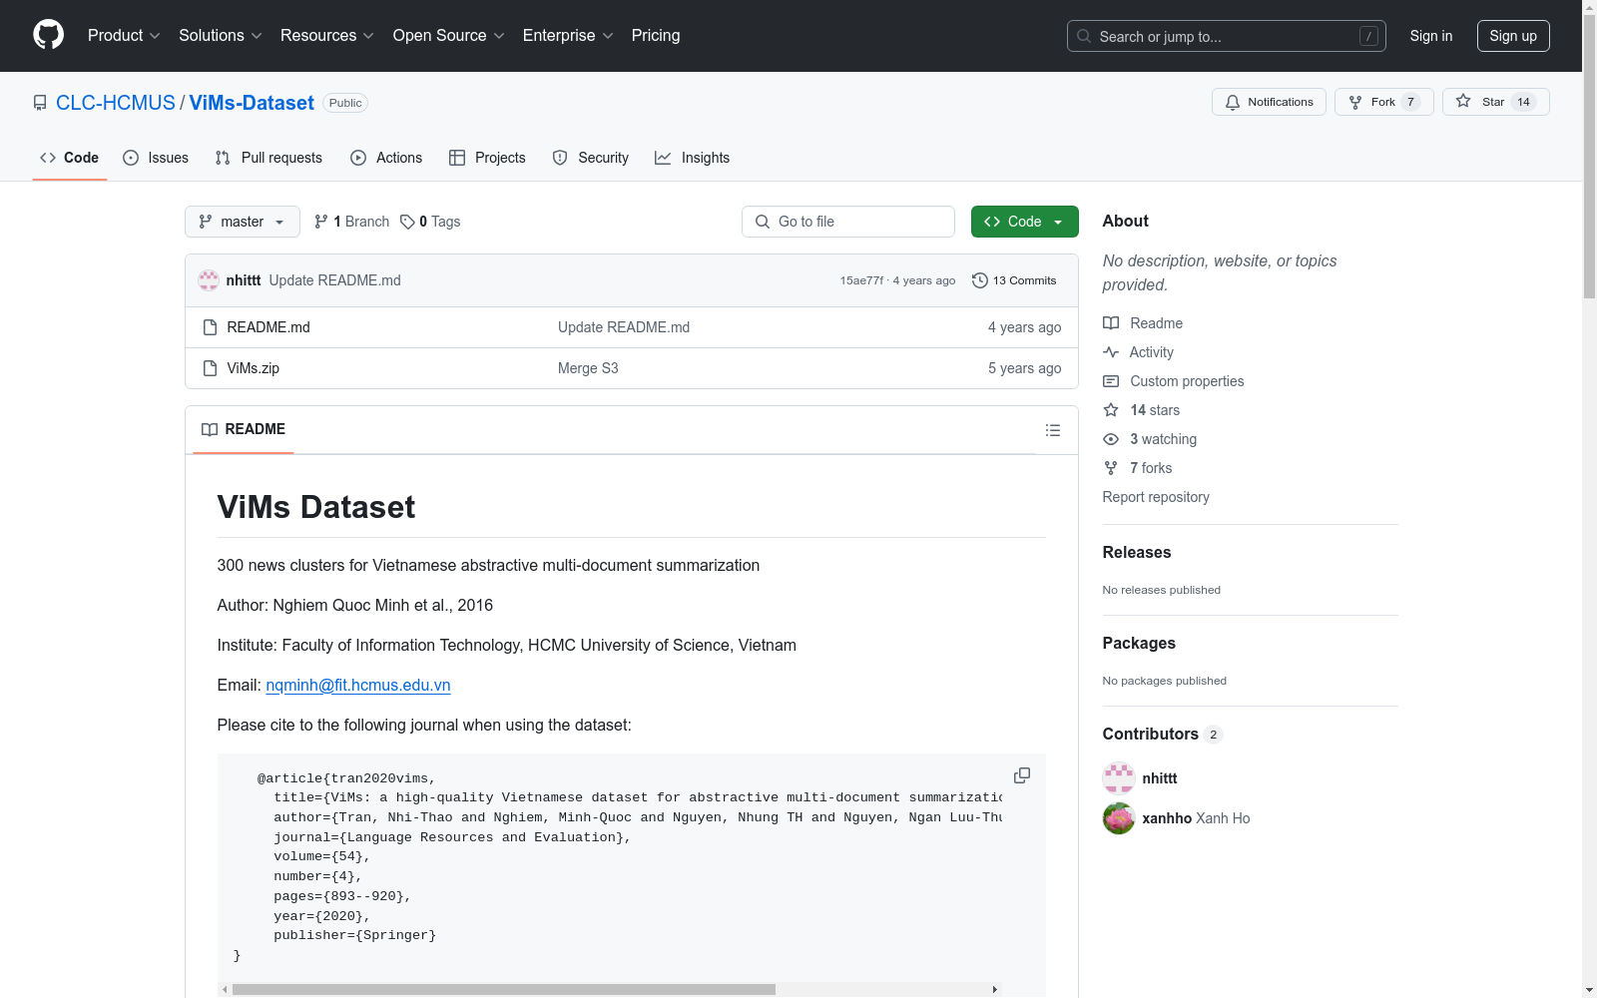Go to the Pricing page

656,36
